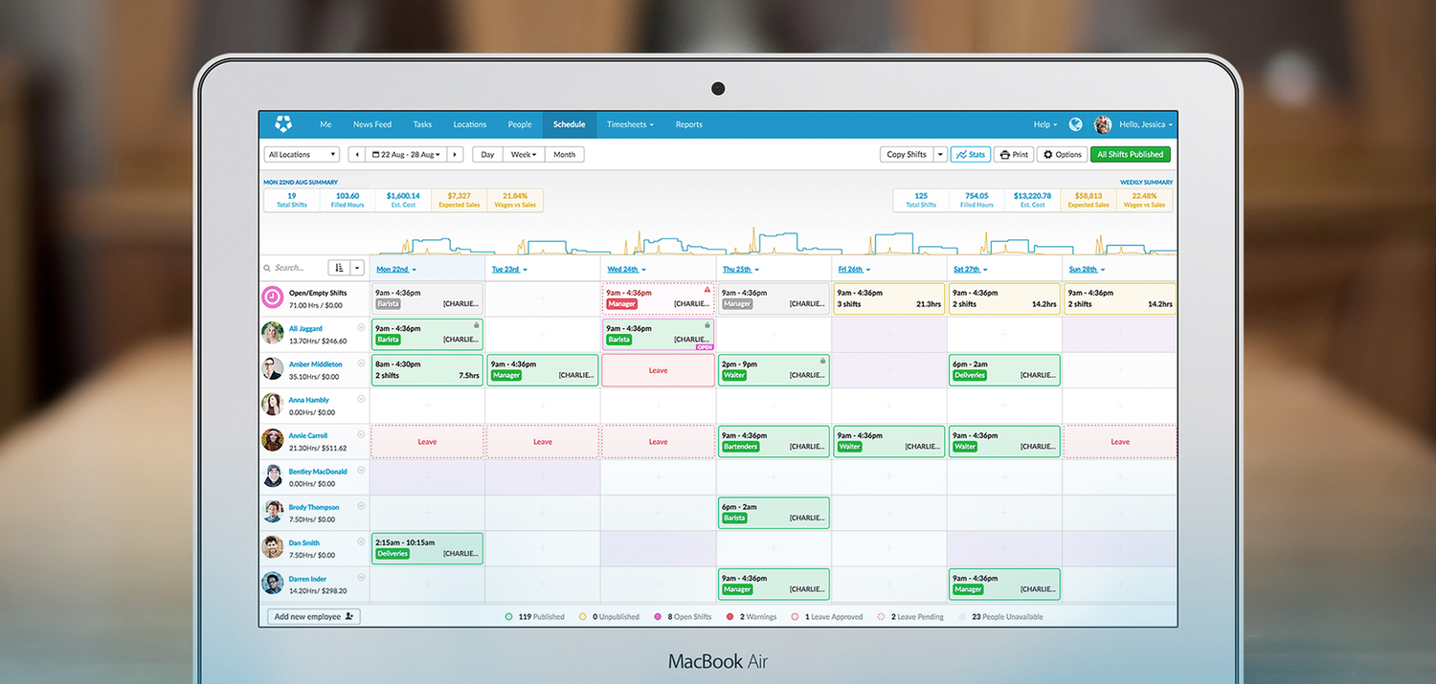
Task: Click the warning triangle on Wednesday's Manager shift
Action: pyautogui.click(x=707, y=289)
